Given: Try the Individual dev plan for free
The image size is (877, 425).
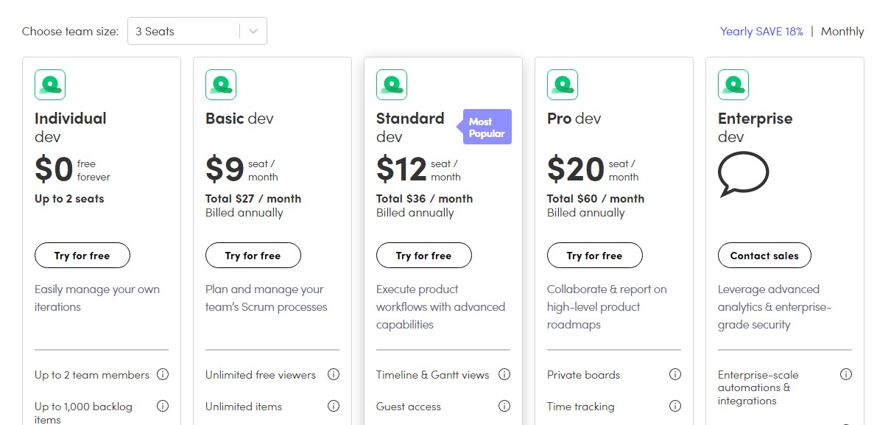Looking at the screenshot, I should tap(82, 256).
